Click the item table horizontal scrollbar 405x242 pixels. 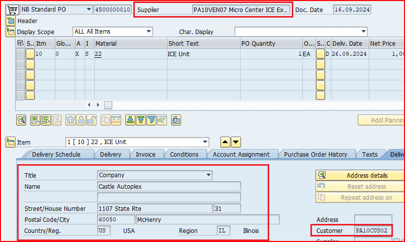coord(108,105)
